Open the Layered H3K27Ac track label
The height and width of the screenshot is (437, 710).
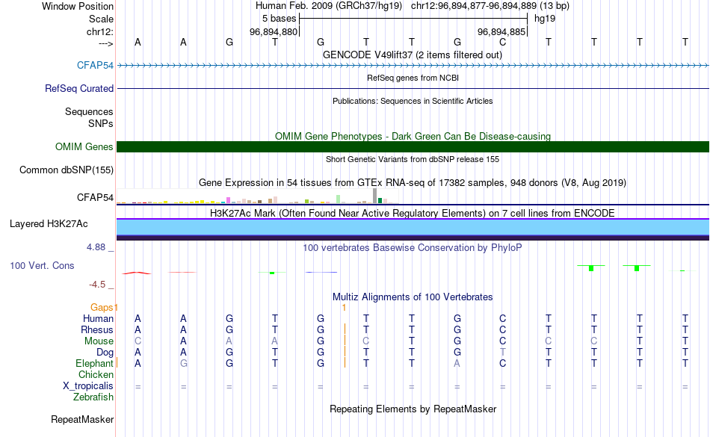click(49, 223)
